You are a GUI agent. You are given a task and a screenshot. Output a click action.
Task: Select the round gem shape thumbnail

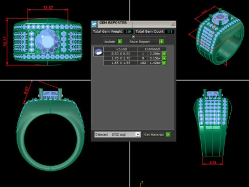pyautogui.click(x=99, y=51)
